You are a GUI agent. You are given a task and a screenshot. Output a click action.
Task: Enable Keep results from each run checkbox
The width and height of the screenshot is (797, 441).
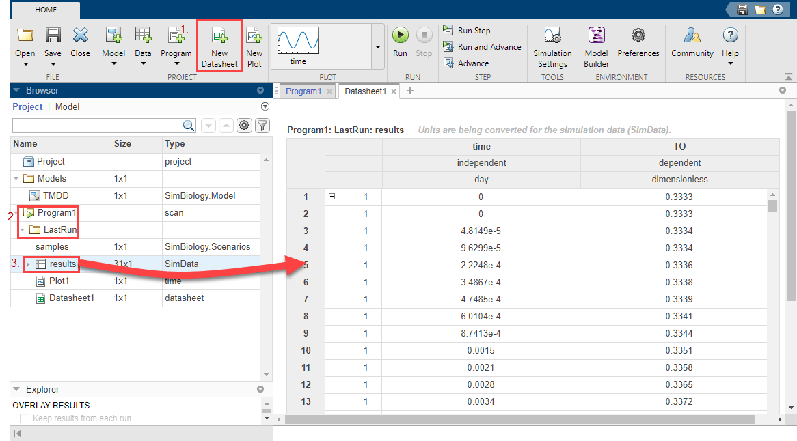click(25, 418)
